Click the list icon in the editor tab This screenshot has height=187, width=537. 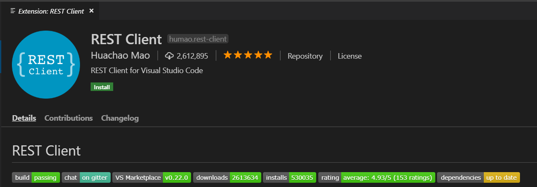point(13,11)
